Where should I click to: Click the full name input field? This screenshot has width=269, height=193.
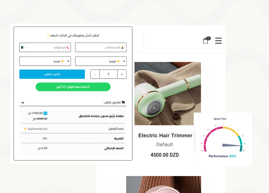click(x=101, y=47)
